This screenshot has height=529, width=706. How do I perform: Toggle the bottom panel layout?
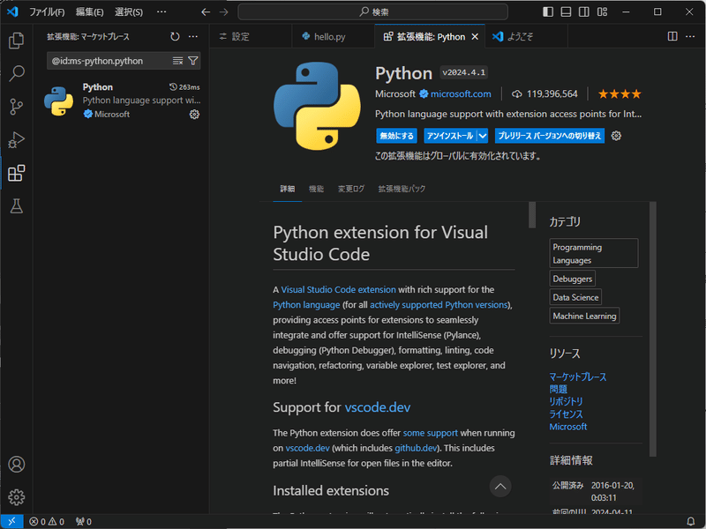pyautogui.click(x=566, y=12)
